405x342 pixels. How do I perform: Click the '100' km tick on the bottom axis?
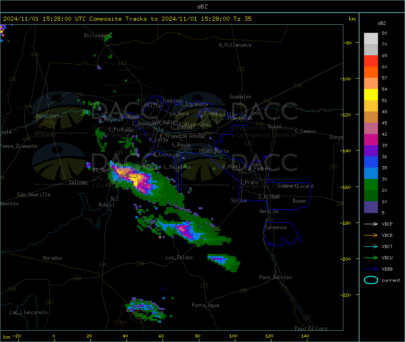pos(233,336)
